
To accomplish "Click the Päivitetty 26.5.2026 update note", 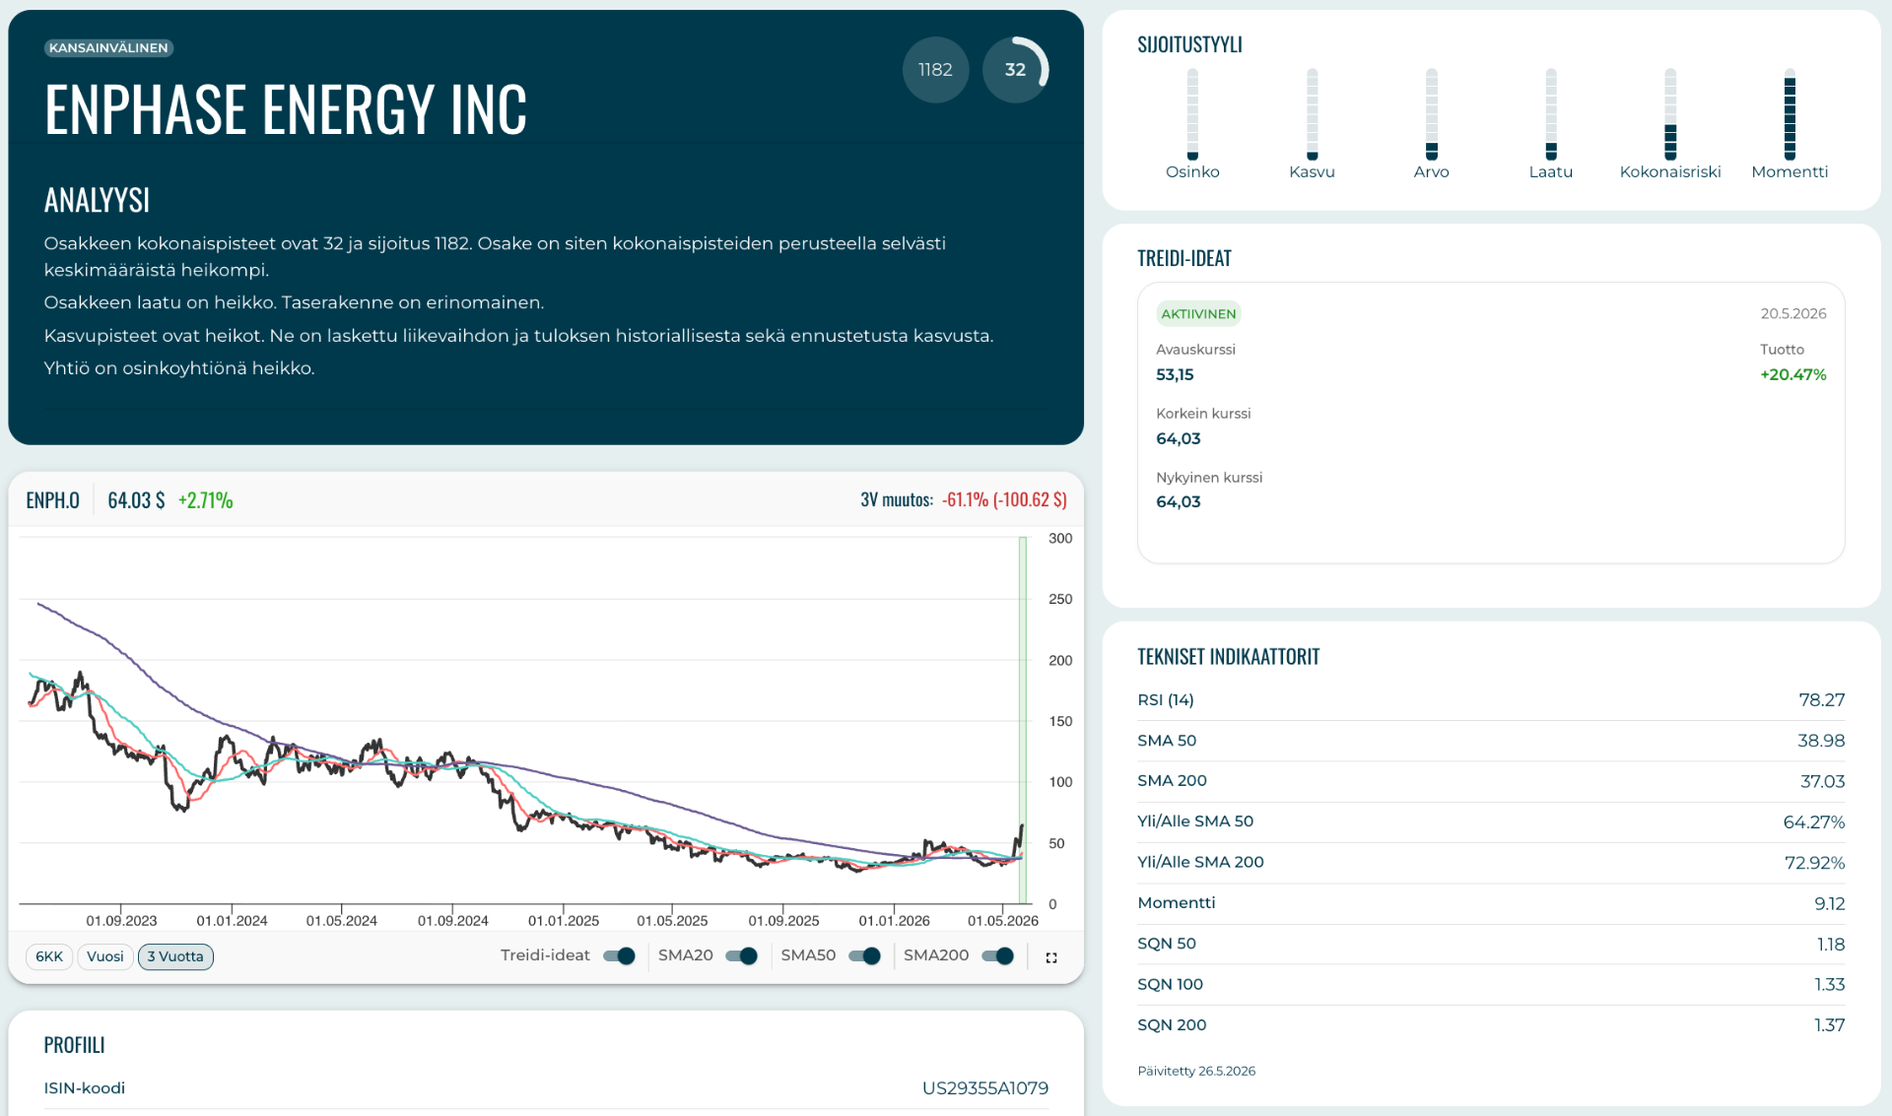I will point(1196,1072).
